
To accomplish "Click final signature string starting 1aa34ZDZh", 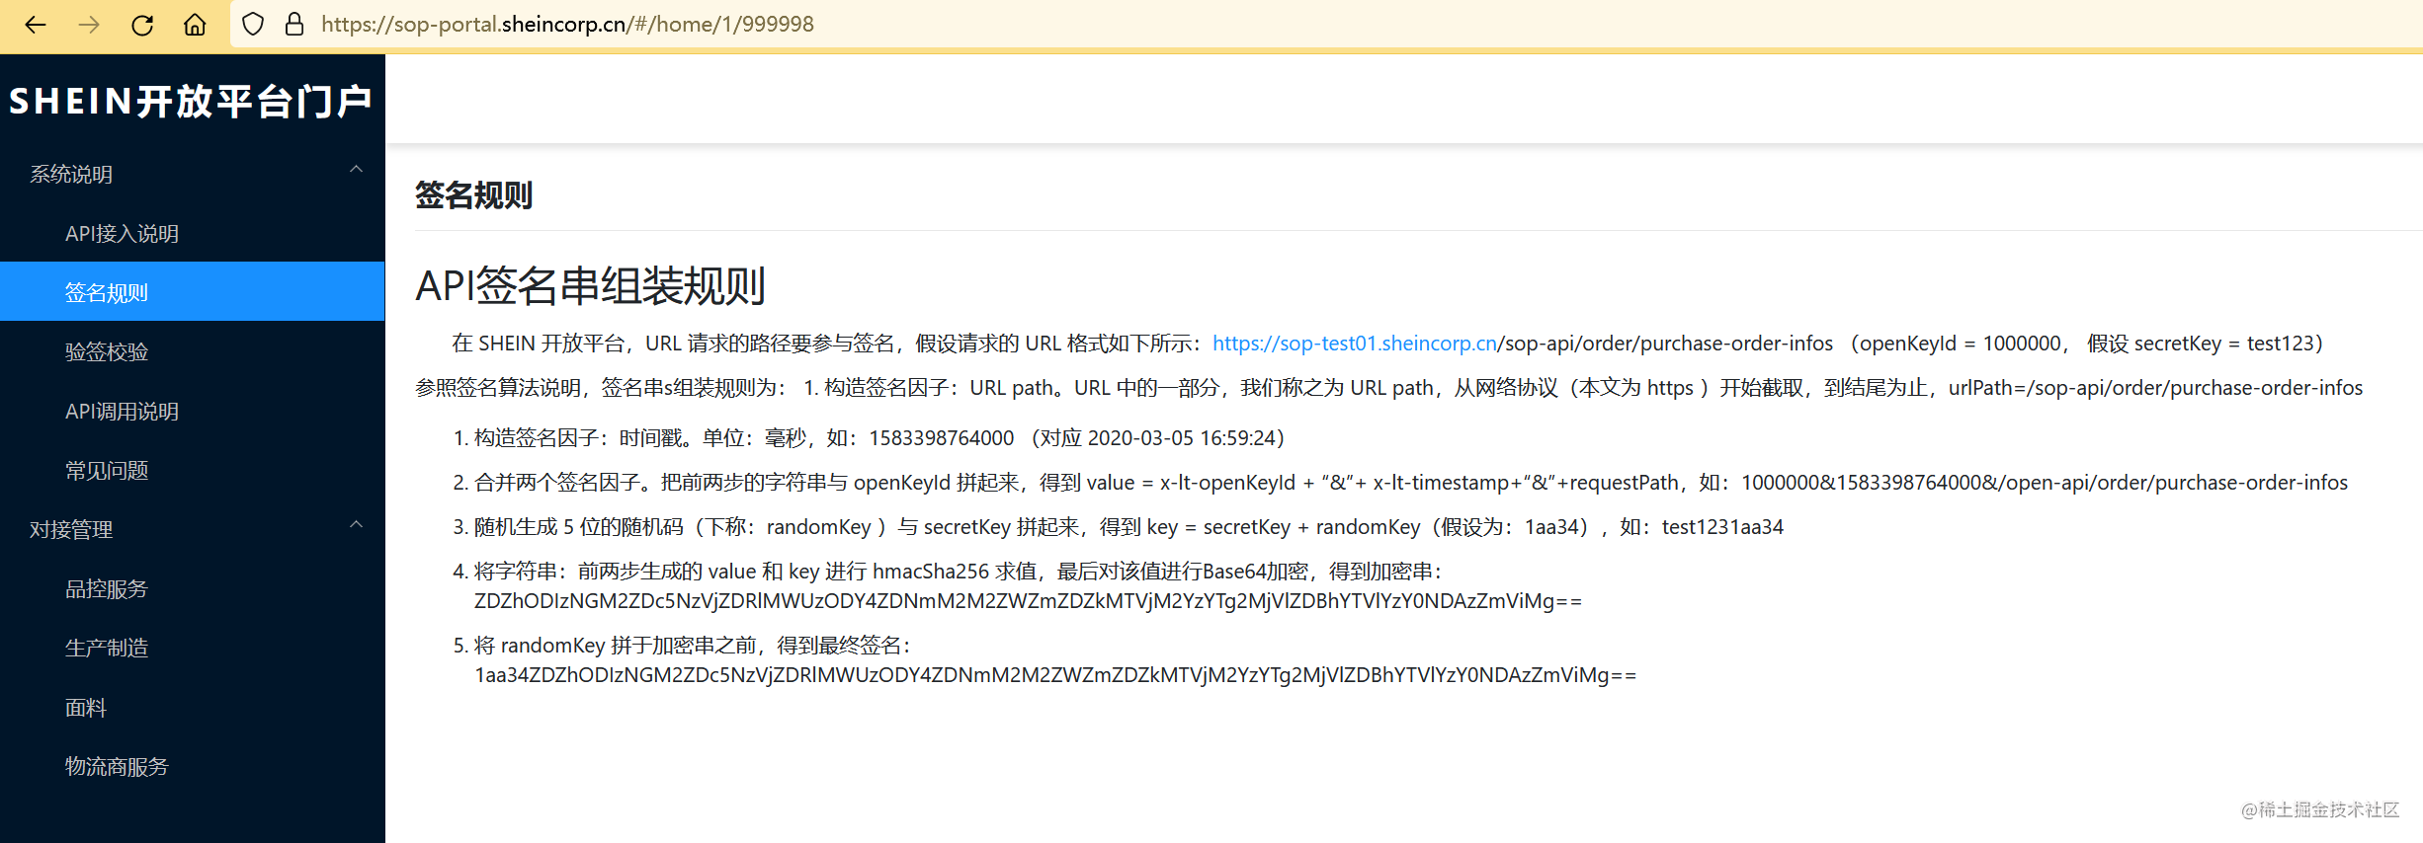I will 1055,675.
